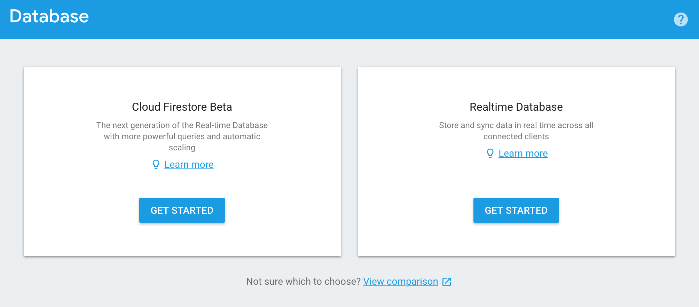699x307 pixels.
Task: Click 'Store and sync data' description line
Action: (x=516, y=125)
